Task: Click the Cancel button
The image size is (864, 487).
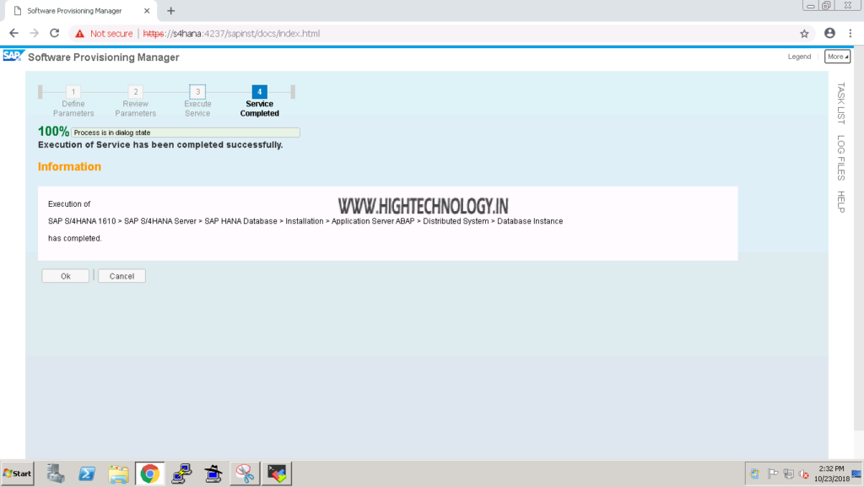Action: (x=121, y=276)
